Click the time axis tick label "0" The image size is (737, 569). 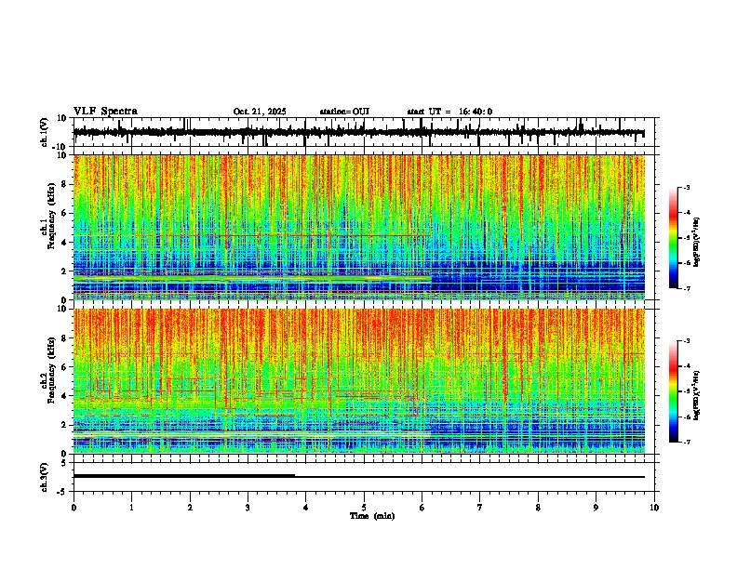click(x=74, y=508)
